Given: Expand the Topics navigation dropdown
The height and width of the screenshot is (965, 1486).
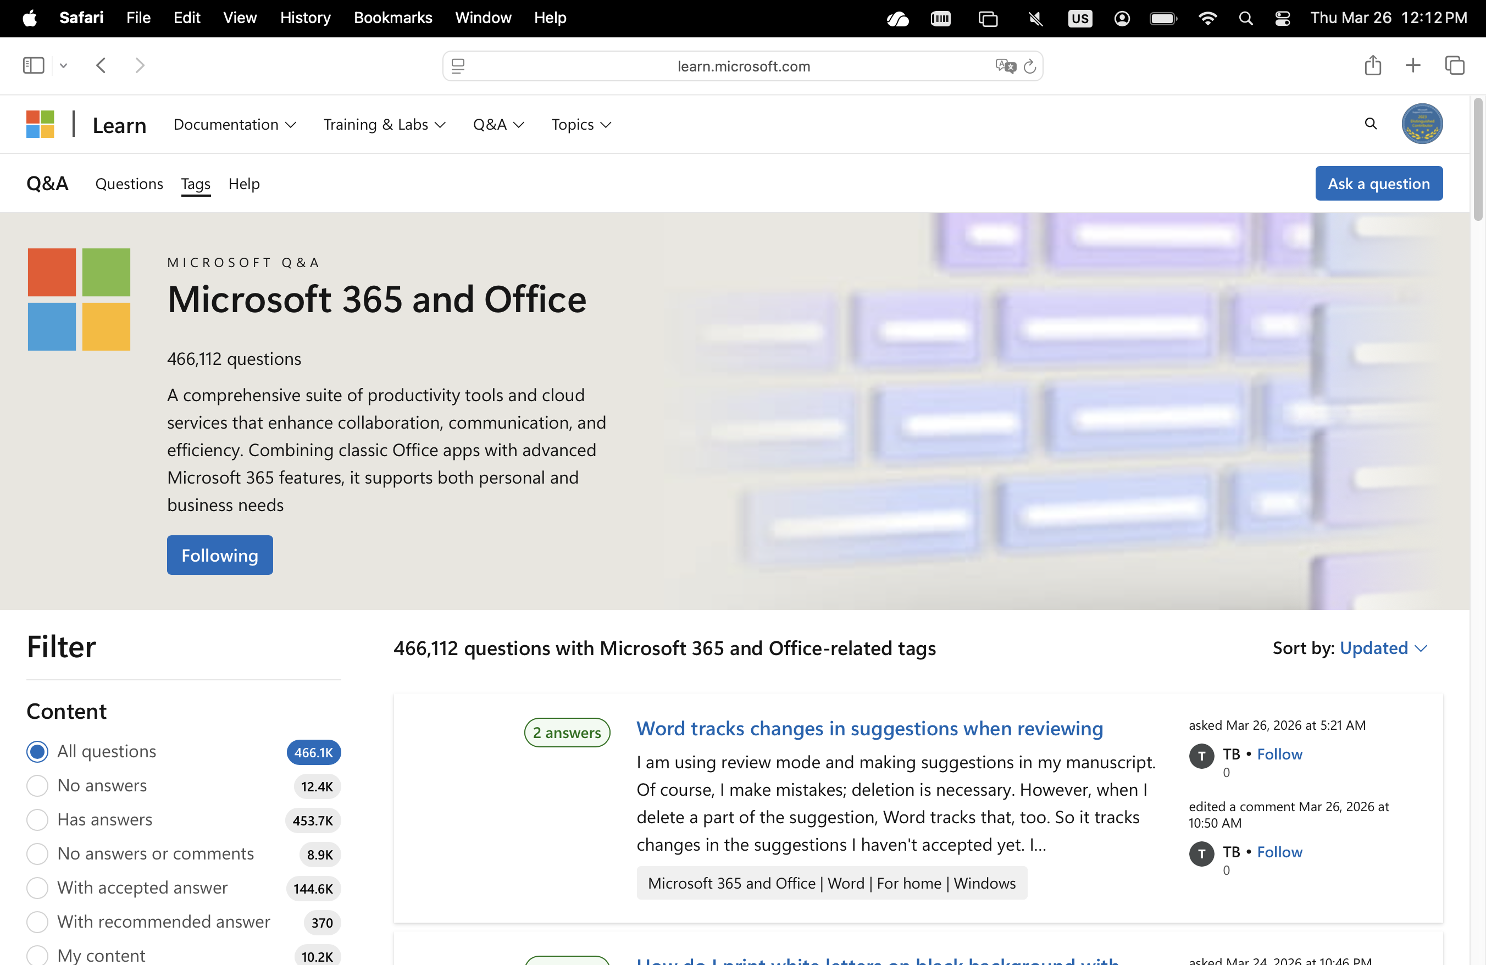Looking at the screenshot, I should [x=581, y=125].
